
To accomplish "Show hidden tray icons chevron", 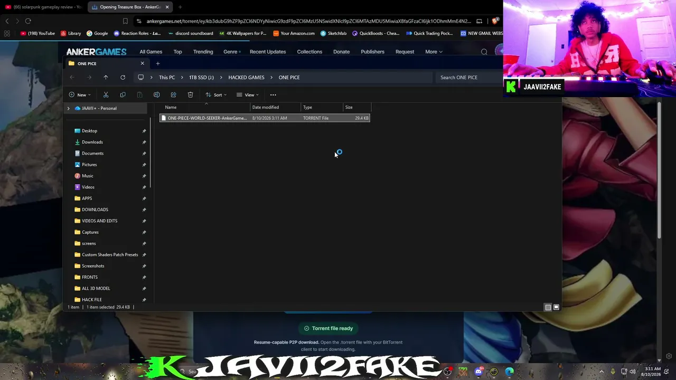I will pos(601,372).
